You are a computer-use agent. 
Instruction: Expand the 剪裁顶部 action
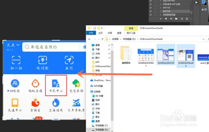click(x=161, y=15)
